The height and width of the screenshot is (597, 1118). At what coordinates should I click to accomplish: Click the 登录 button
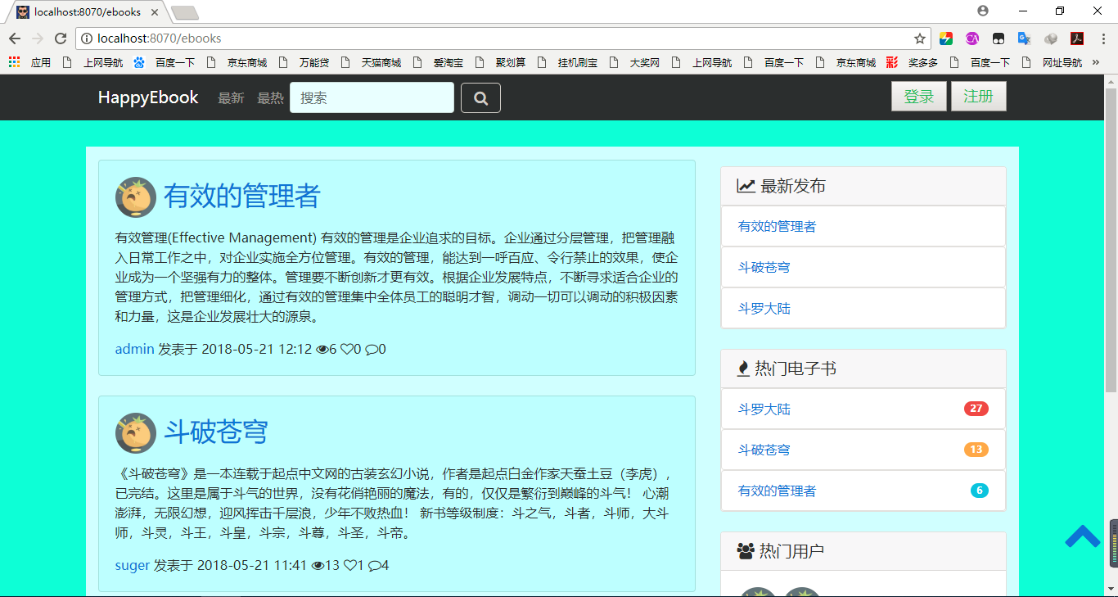918,97
